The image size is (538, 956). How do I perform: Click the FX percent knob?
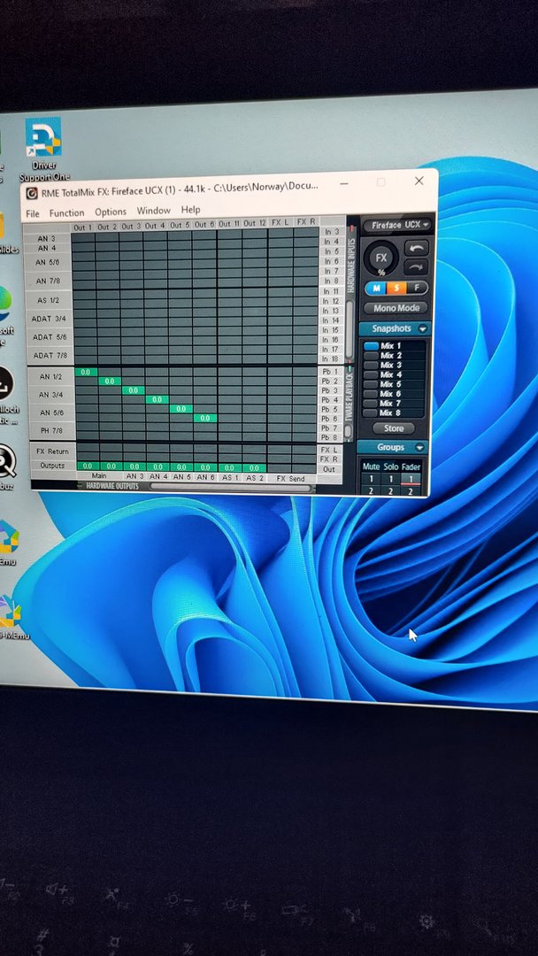[380, 258]
